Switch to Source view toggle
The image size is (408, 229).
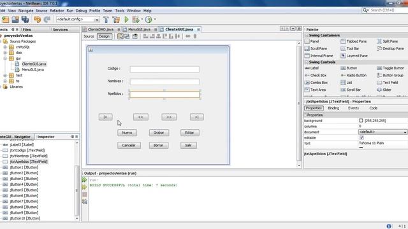pos(89,36)
